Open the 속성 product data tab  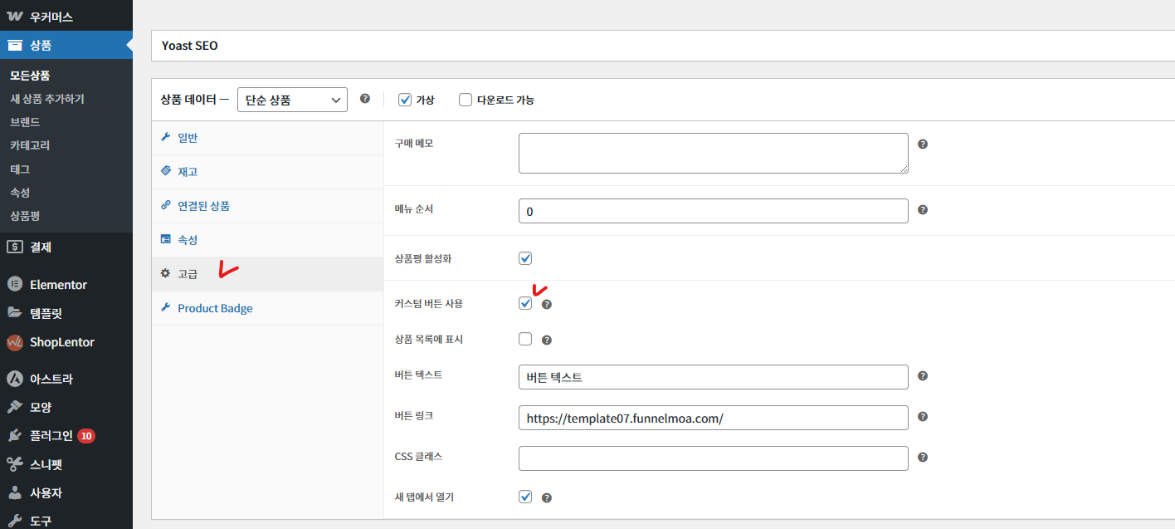click(267, 240)
